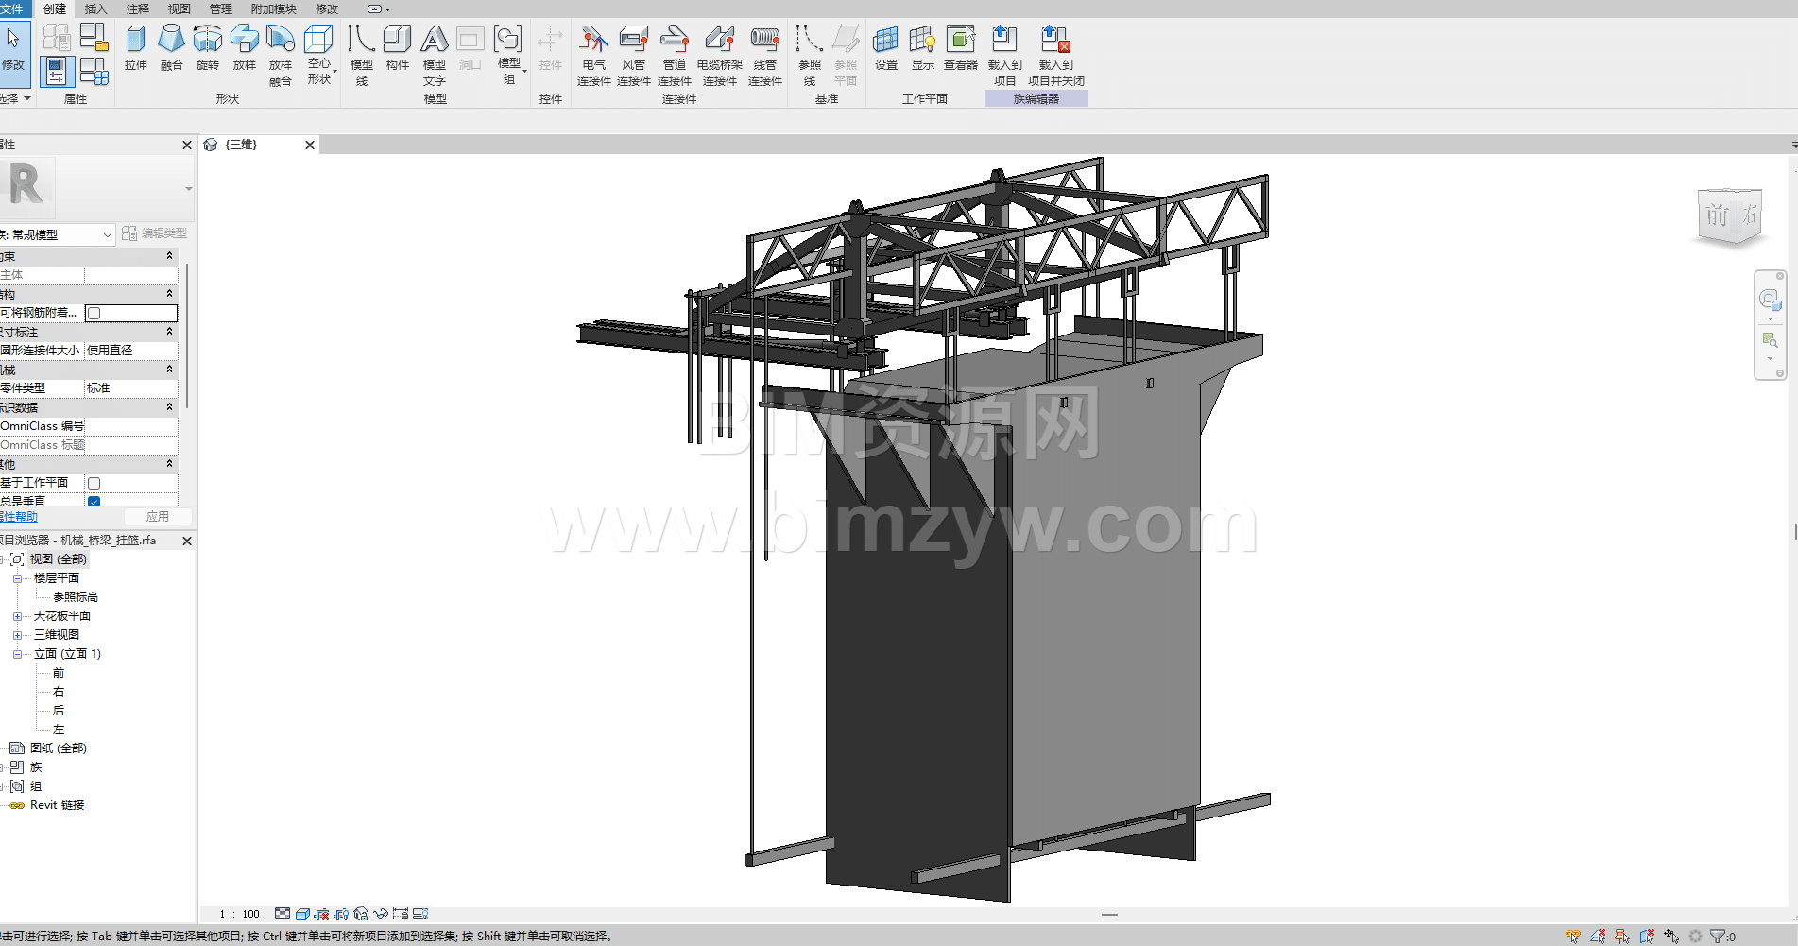Uncheck the 总是垂直 checkbox
This screenshot has height=946, width=1798.
pyautogui.click(x=94, y=501)
